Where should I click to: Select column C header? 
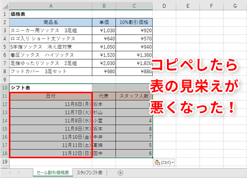point(134,6)
